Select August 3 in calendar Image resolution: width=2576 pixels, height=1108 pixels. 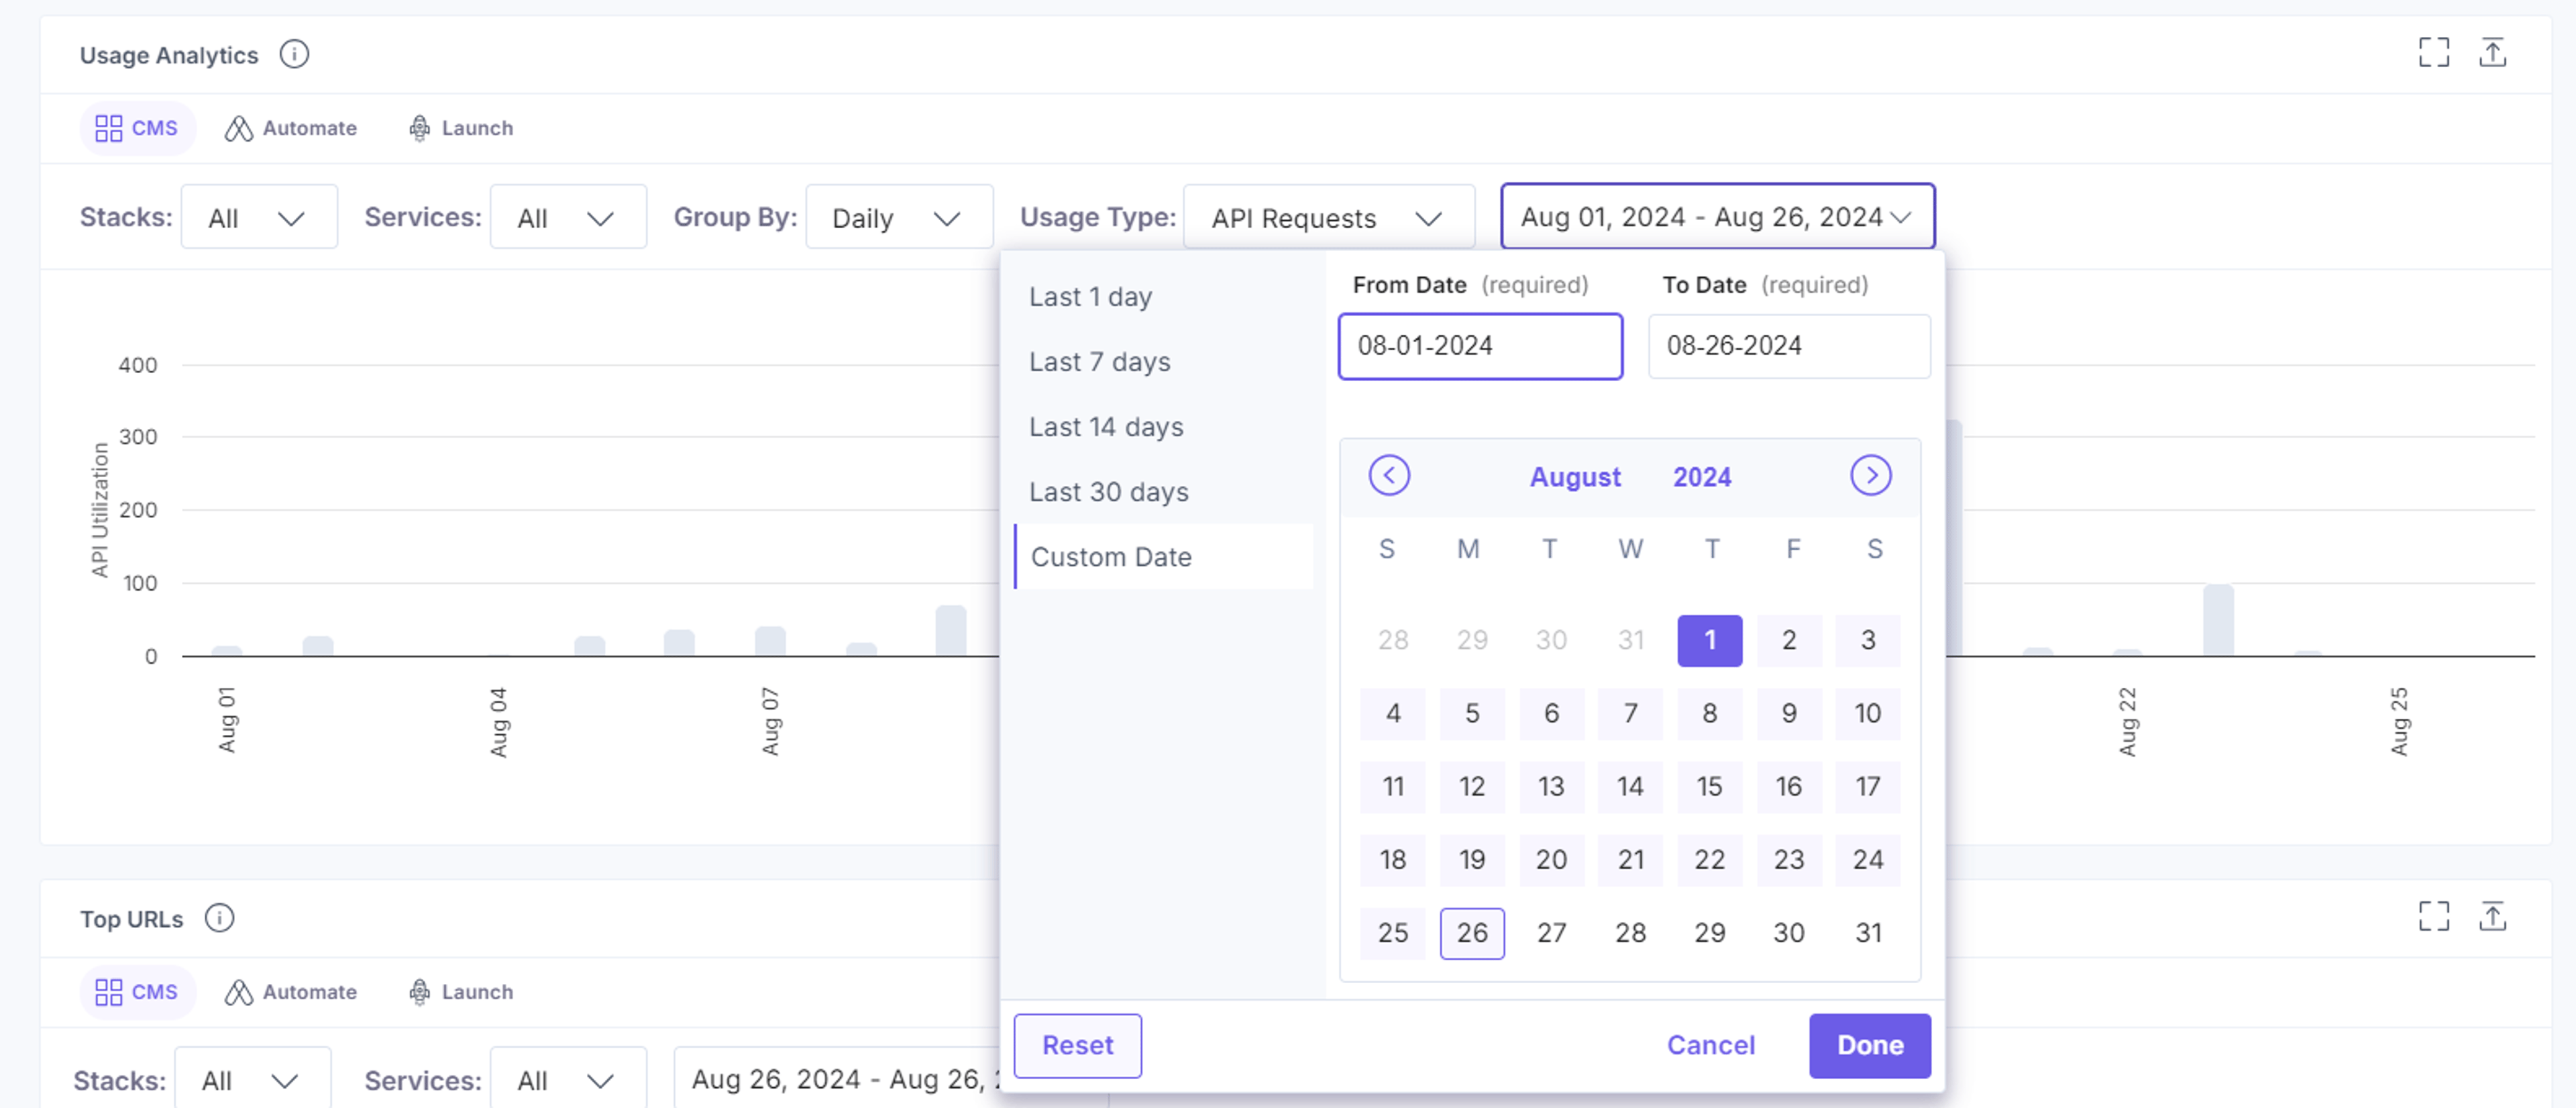pyautogui.click(x=1867, y=640)
